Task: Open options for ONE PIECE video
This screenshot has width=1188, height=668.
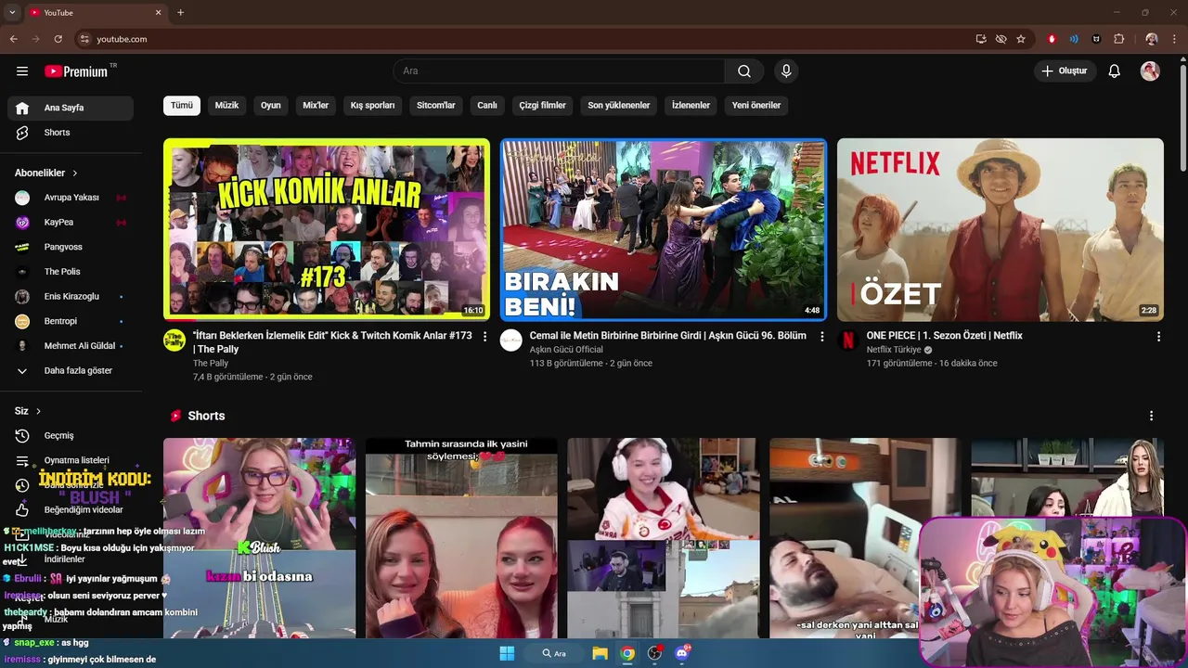Action: [1158, 337]
